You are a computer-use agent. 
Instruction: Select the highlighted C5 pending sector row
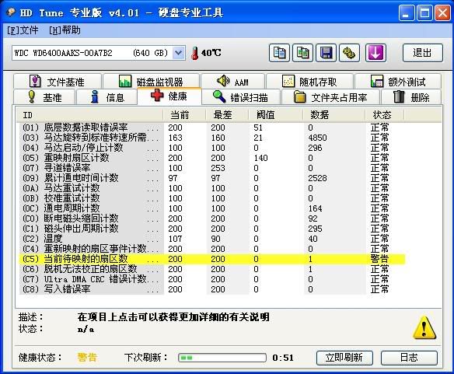[x=211, y=259]
